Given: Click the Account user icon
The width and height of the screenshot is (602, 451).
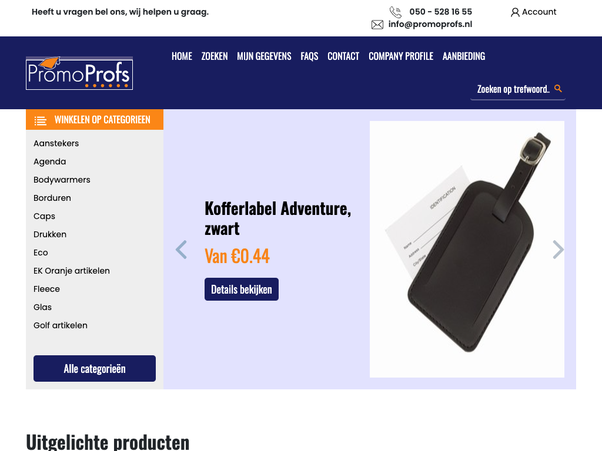Looking at the screenshot, I should tap(515, 12).
